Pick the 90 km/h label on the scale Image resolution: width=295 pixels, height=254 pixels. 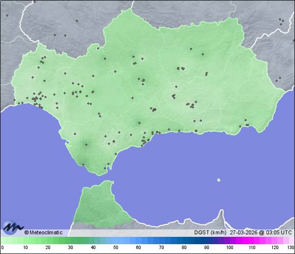pyautogui.click(x=206, y=248)
